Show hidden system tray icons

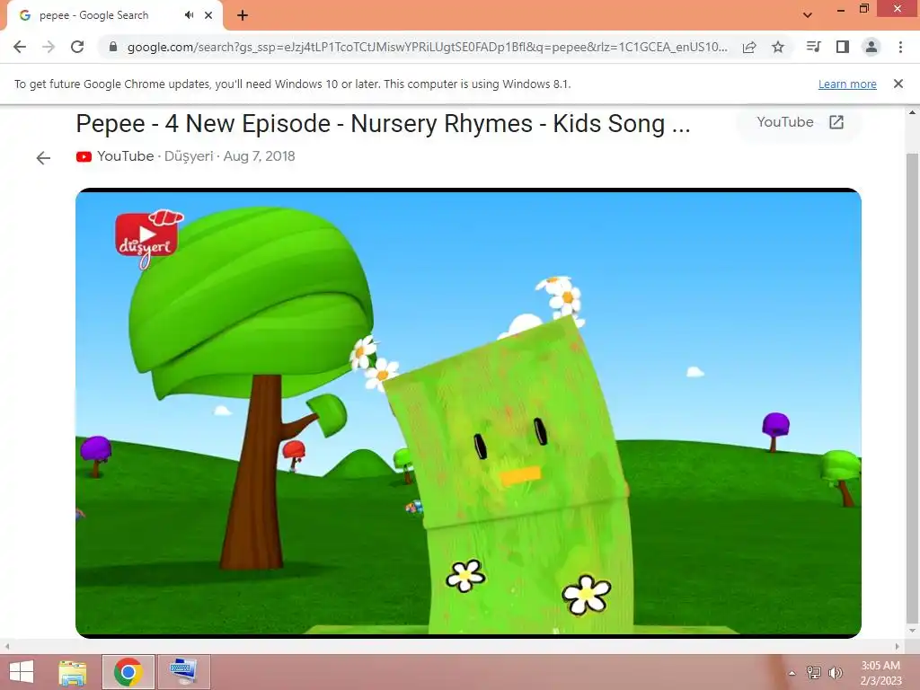pyautogui.click(x=792, y=673)
